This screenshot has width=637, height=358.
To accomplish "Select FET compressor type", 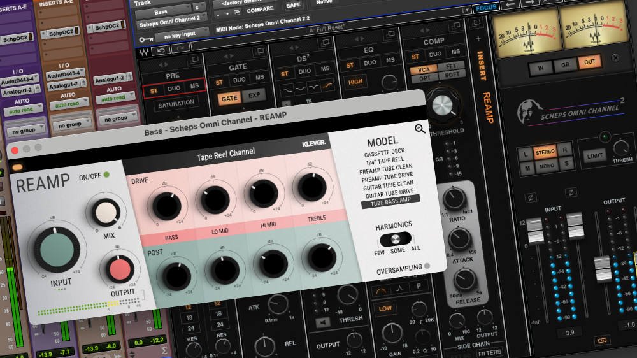I will (452, 66).
